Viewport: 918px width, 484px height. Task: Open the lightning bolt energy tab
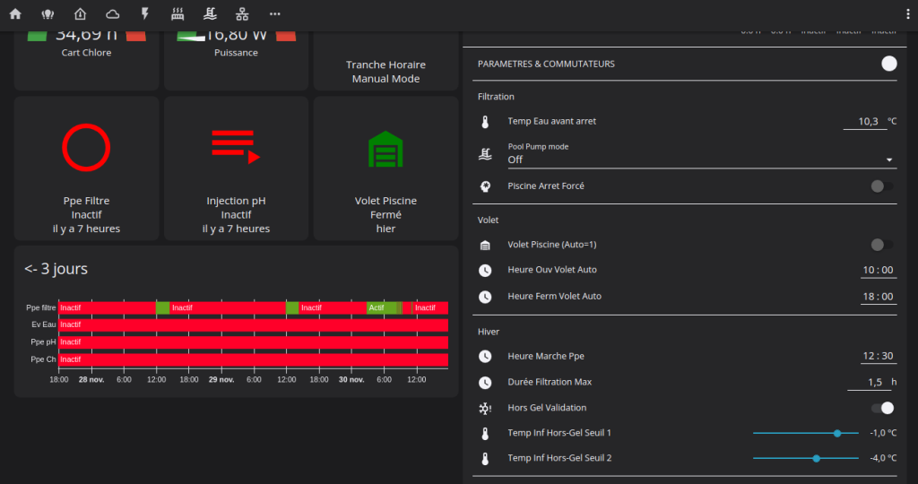tap(145, 14)
